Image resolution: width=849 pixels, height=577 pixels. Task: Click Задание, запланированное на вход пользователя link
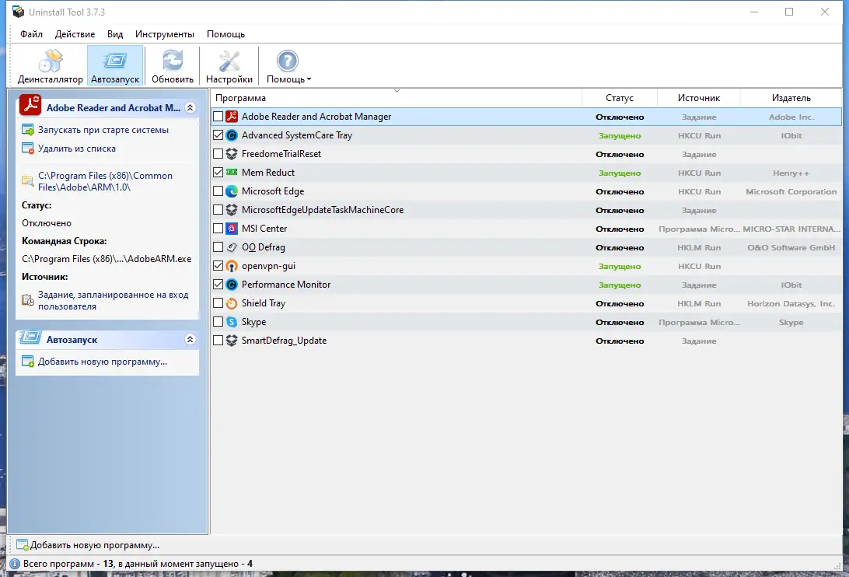[x=114, y=301]
